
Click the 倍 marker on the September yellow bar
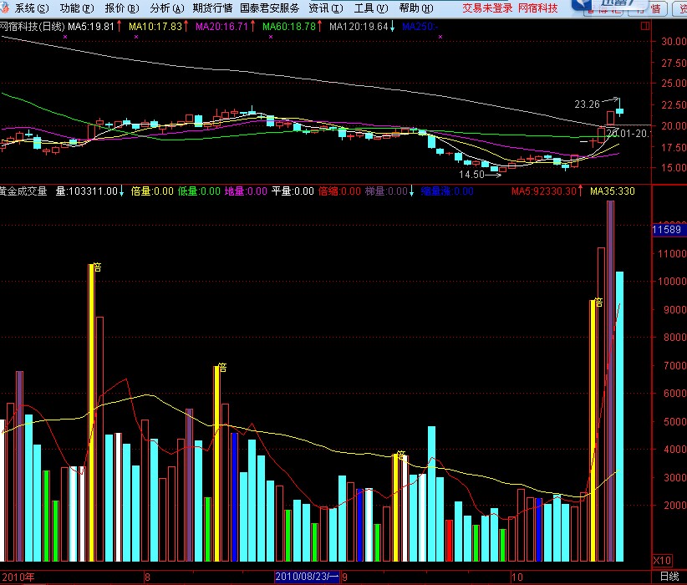400,455
